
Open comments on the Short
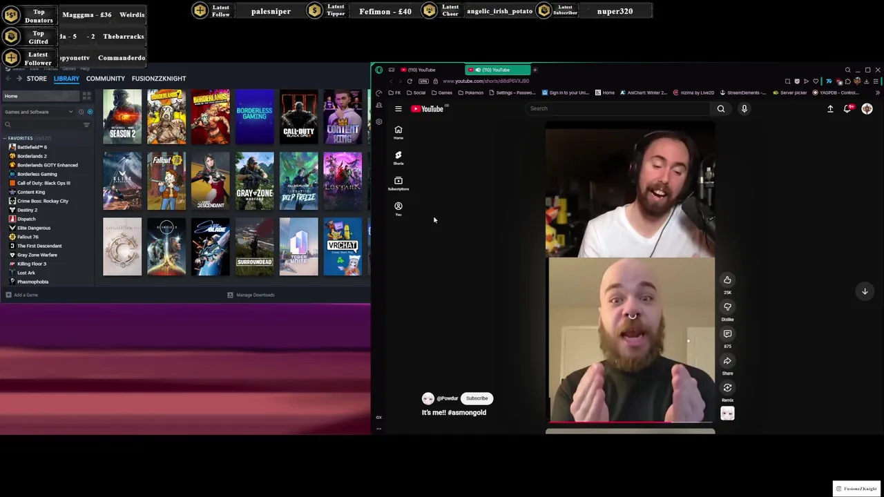point(727,334)
